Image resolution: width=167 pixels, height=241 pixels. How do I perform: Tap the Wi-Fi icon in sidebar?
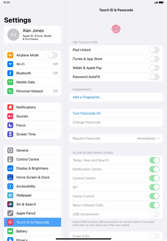coord(10,64)
